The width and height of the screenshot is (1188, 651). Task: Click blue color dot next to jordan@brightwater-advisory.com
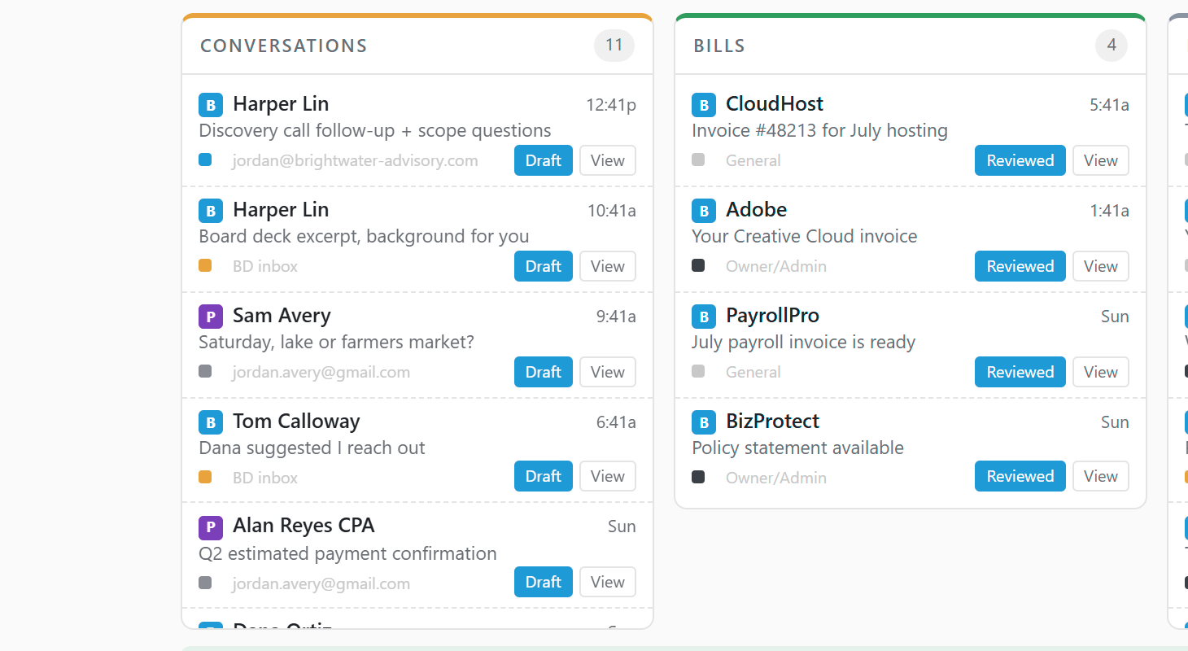pos(205,159)
